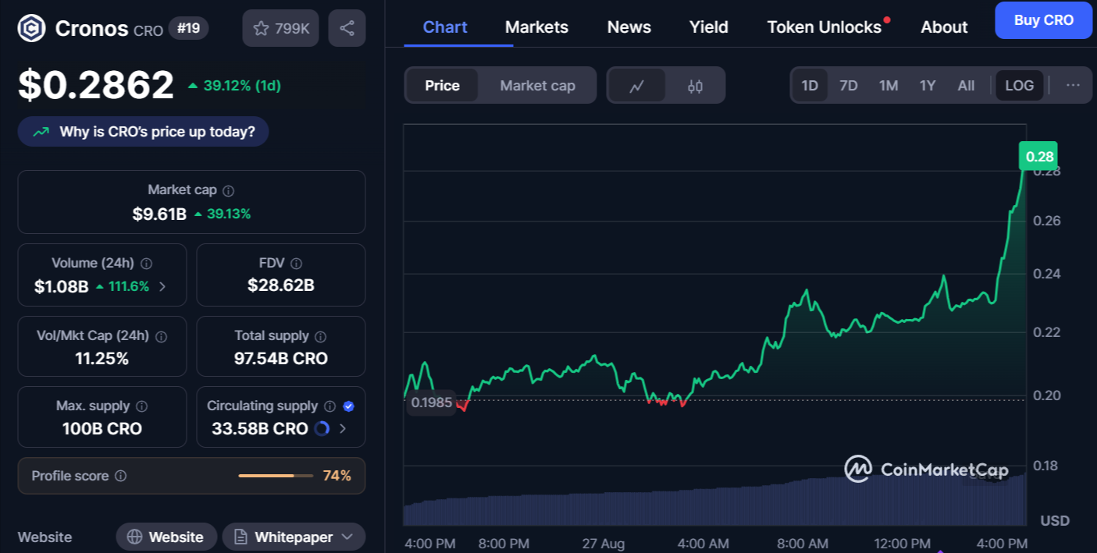Click Max. supply info icon
The width and height of the screenshot is (1097, 553).
tap(141, 406)
